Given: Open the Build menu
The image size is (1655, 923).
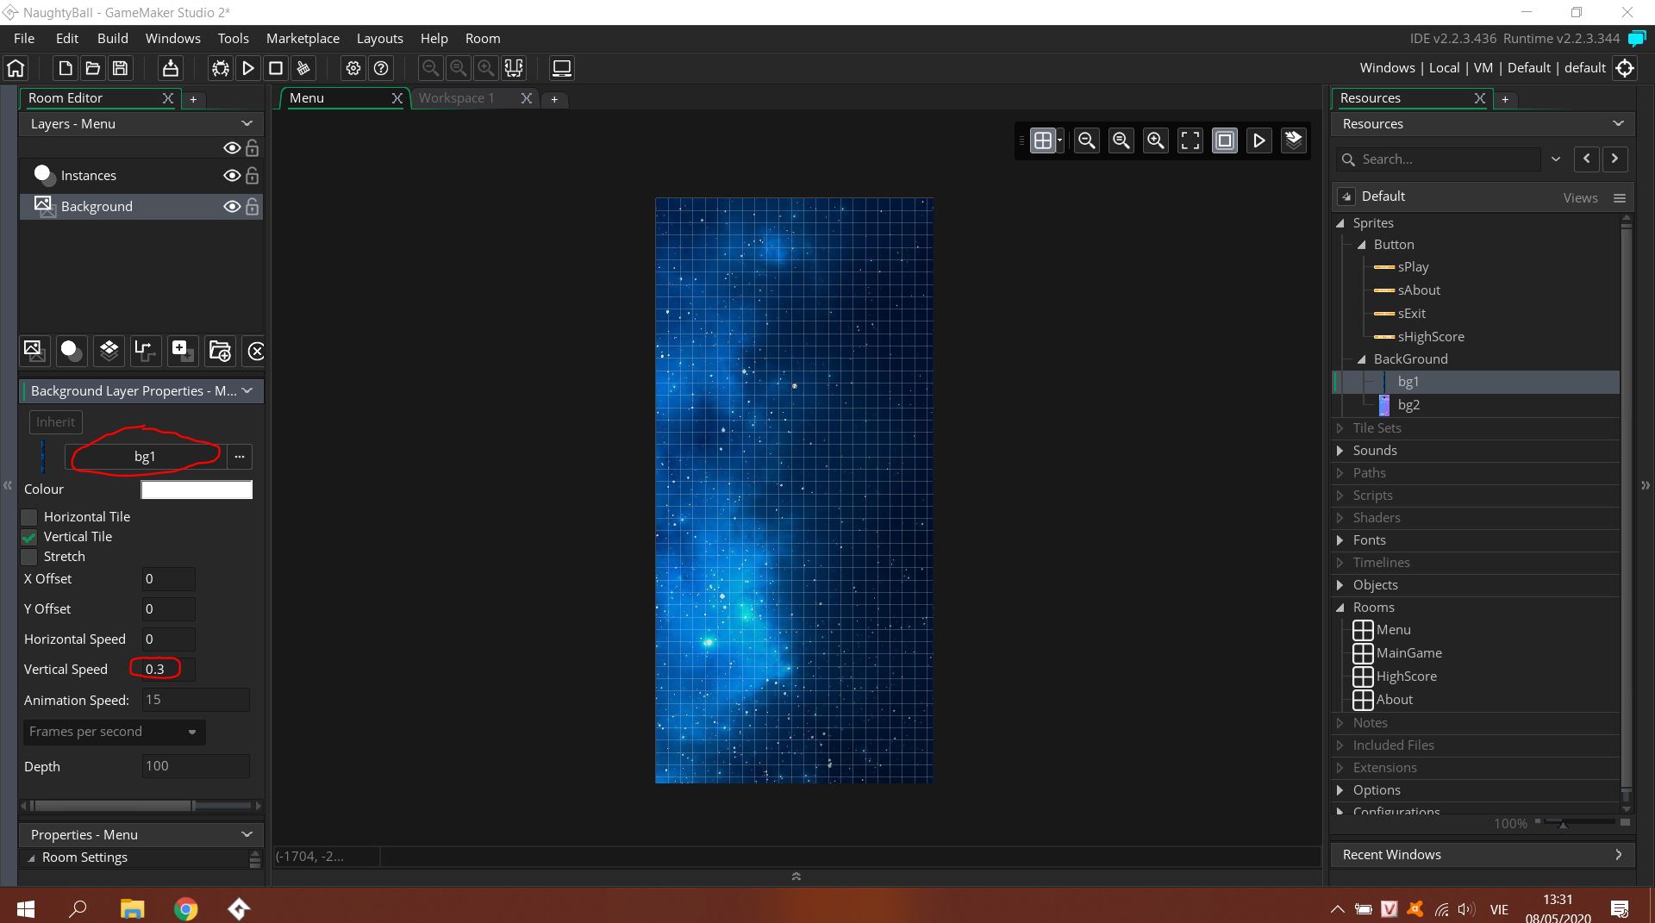Looking at the screenshot, I should (112, 39).
